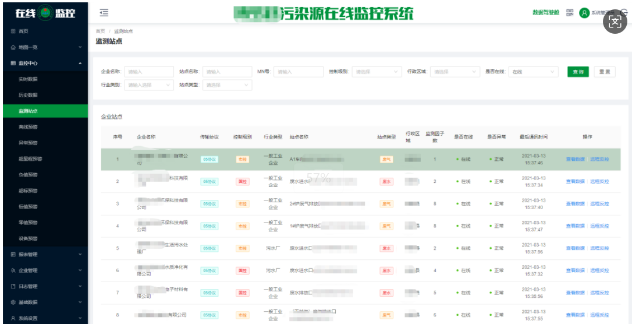
Task: Open the 行业类别 dropdown filter
Action: [148, 85]
